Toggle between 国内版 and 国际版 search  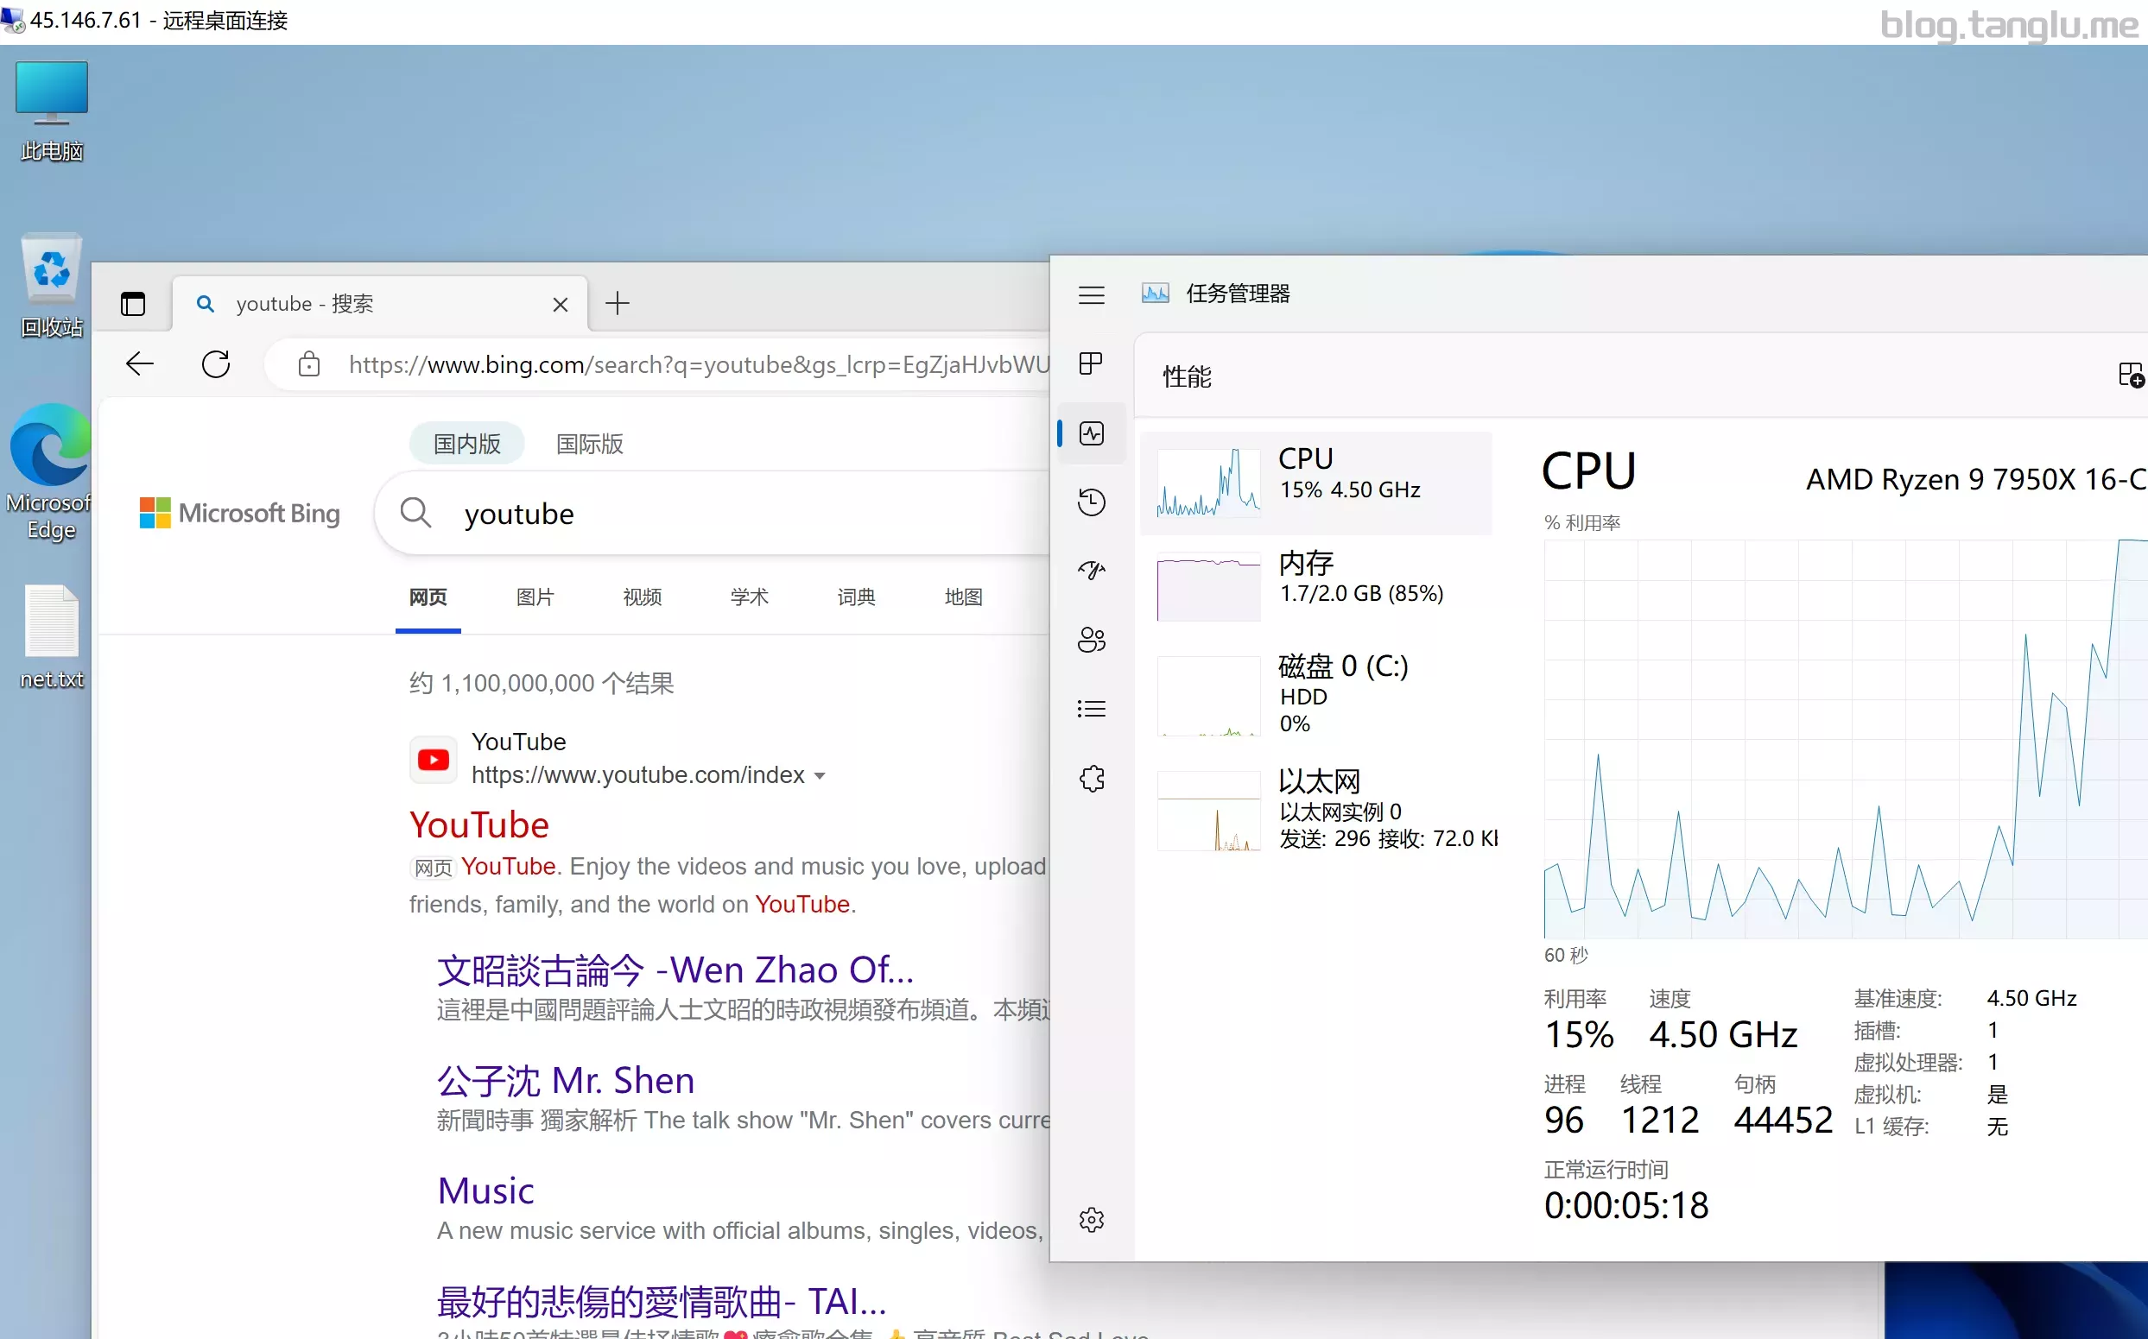pos(588,445)
